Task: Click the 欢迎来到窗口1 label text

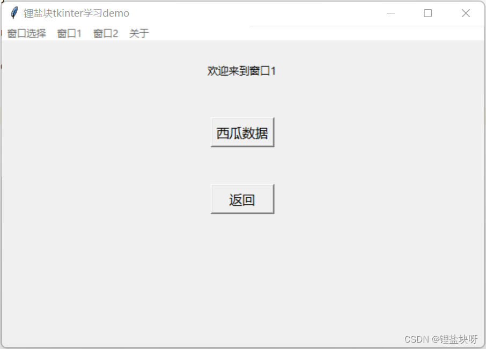Action: pyautogui.click(x=241, y=71)
